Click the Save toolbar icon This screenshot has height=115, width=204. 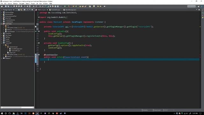point(6,6)
